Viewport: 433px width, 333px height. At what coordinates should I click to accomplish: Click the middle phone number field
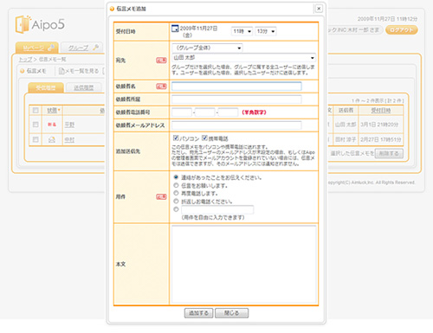(x=205, y=112)
